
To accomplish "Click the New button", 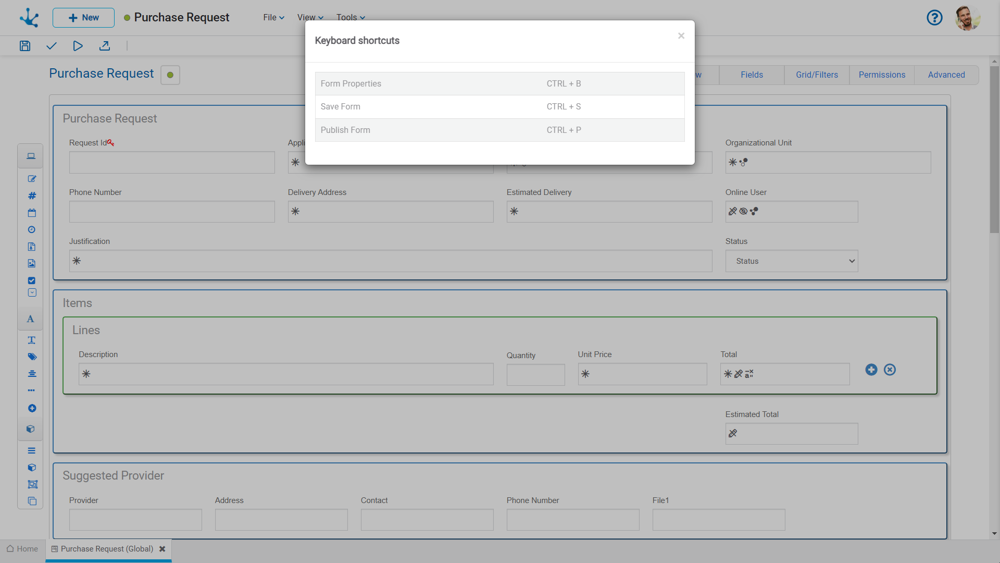I will [x=83, y=18].
